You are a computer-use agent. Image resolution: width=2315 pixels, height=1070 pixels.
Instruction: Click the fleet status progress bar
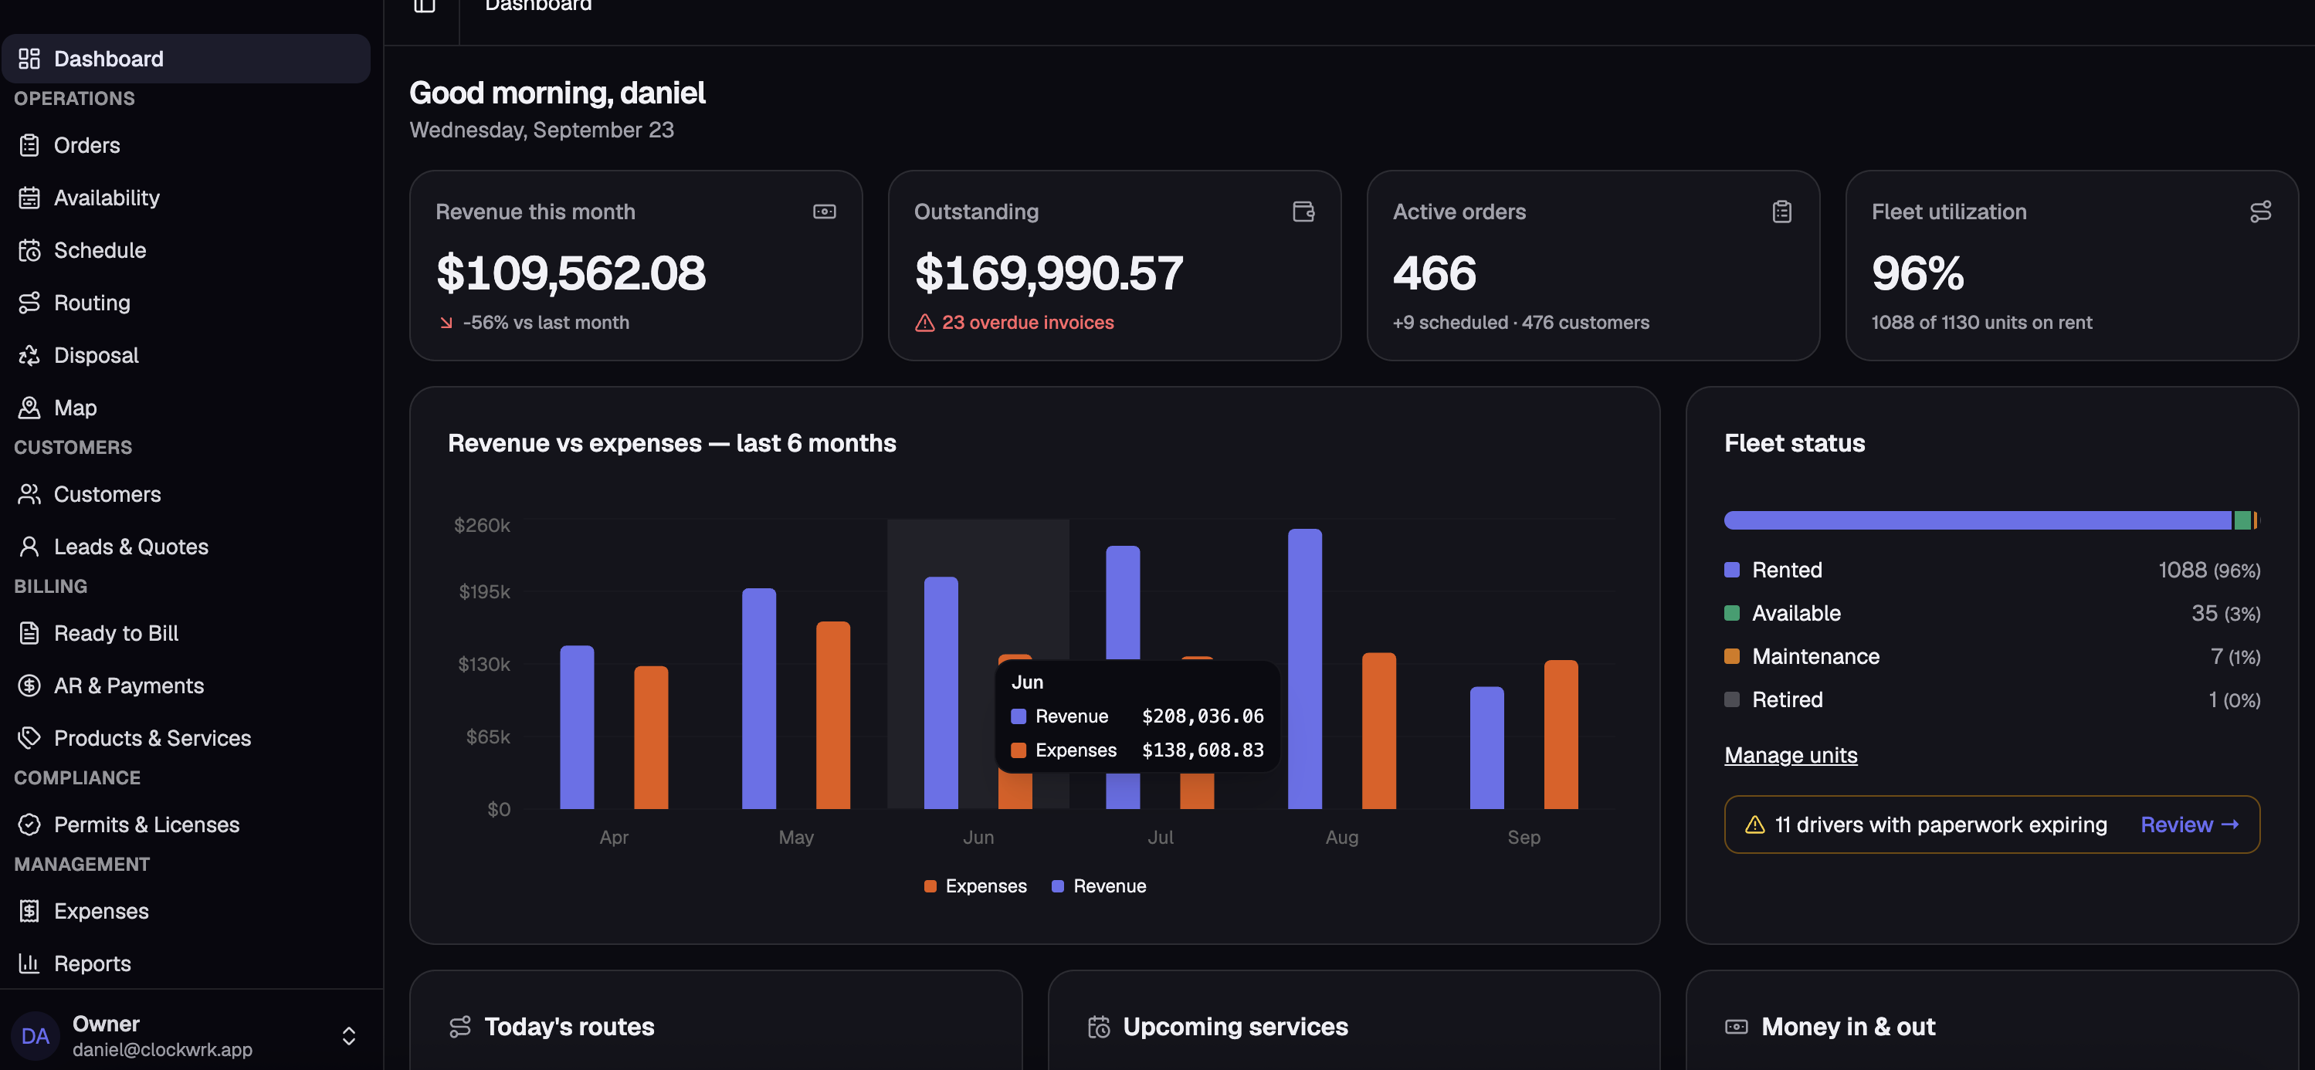pyautogui.click(x=1991, y=520)
